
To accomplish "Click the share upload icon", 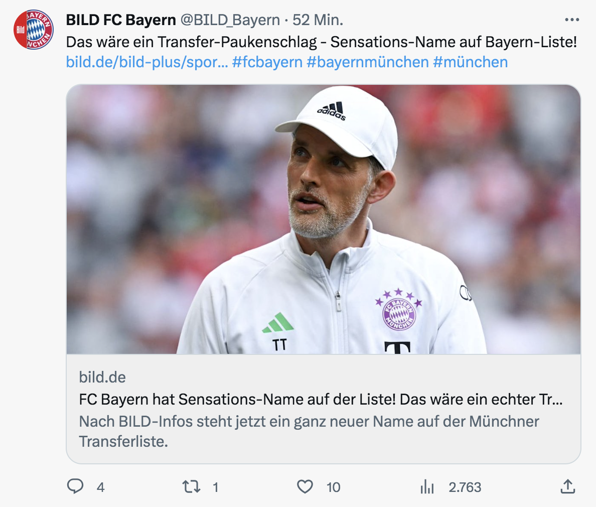I will [567, 486].
